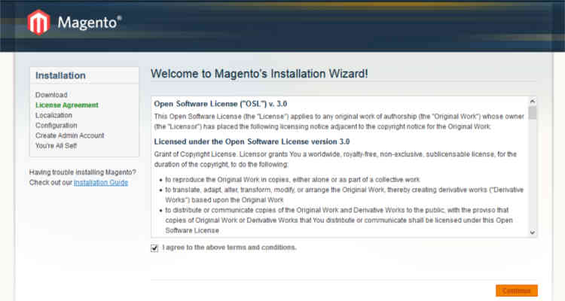Click the Welcome to Magento's Installation Wizard heading
This screenshot has width=565, height=301.
[x=259, y=74]
